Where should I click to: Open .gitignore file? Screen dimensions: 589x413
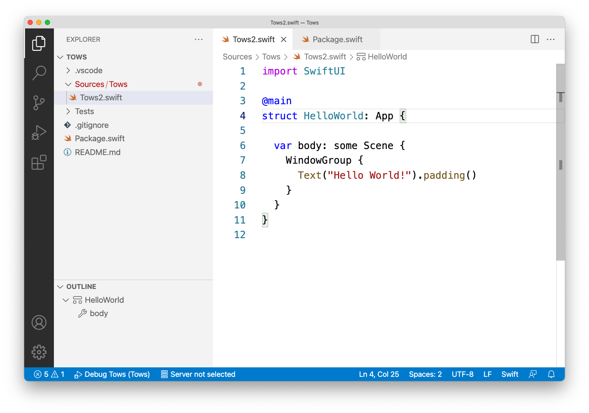coord(133,125)
